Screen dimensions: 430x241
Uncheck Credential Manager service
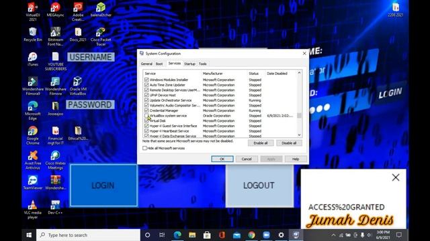[x=146, y=110]
